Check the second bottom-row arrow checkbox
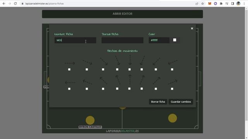This screenshot has width=248, height=139. pos(87,89)
